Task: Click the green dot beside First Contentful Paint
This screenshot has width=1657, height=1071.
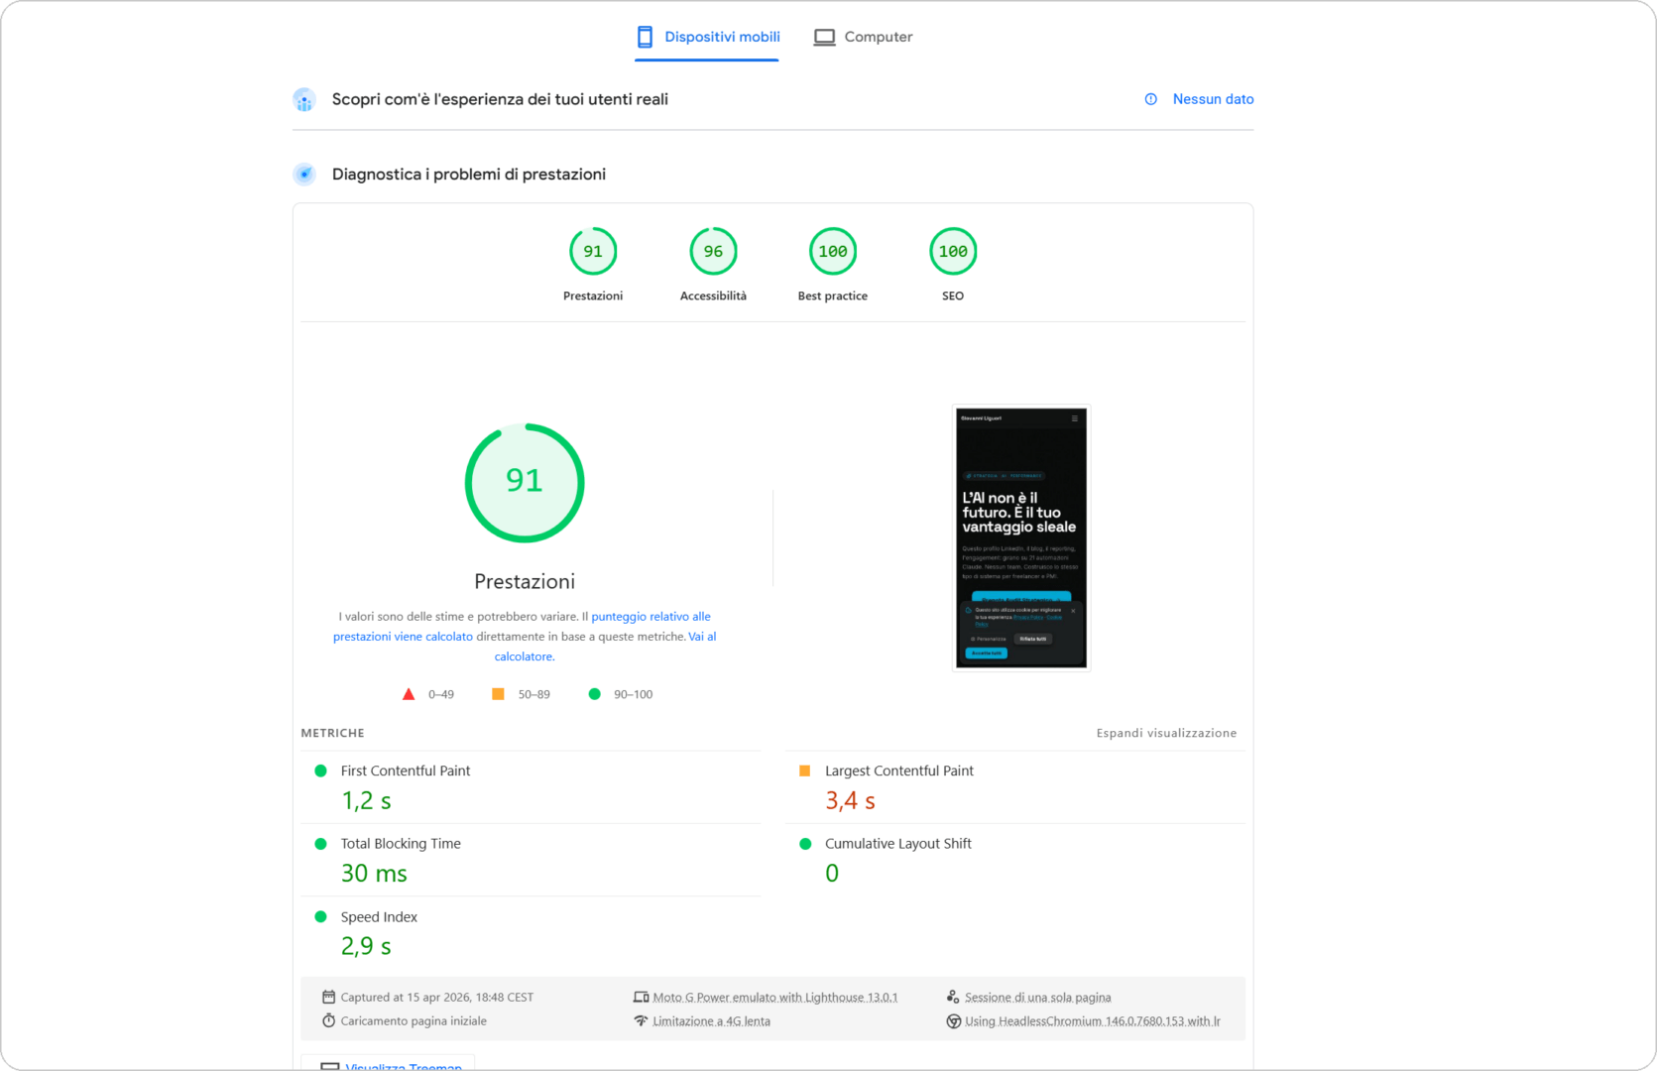Action: [x=320, y=771]
